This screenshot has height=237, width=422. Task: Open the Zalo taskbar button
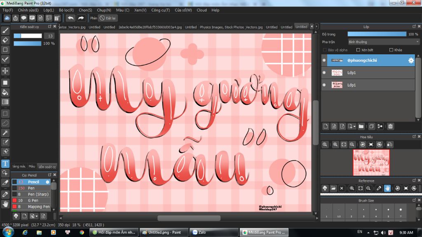point(214,232)
